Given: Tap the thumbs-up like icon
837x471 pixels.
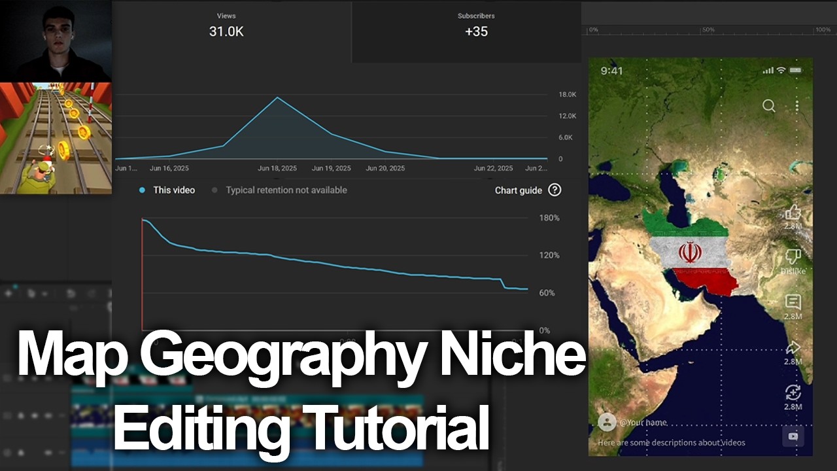Looking at the screenshot, I should (793, 211).
